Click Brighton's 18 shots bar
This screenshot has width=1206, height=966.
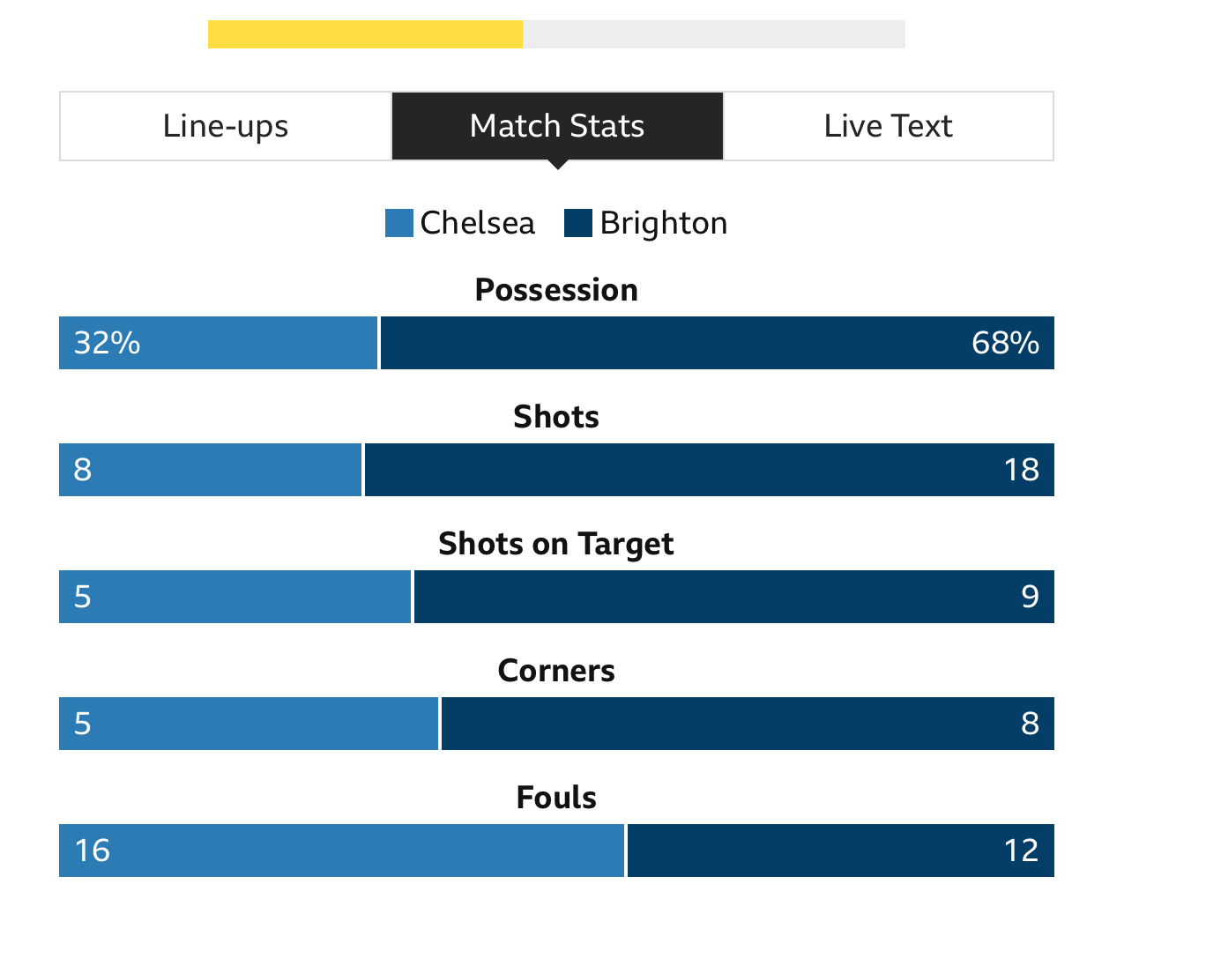click(x=710, y=470)
